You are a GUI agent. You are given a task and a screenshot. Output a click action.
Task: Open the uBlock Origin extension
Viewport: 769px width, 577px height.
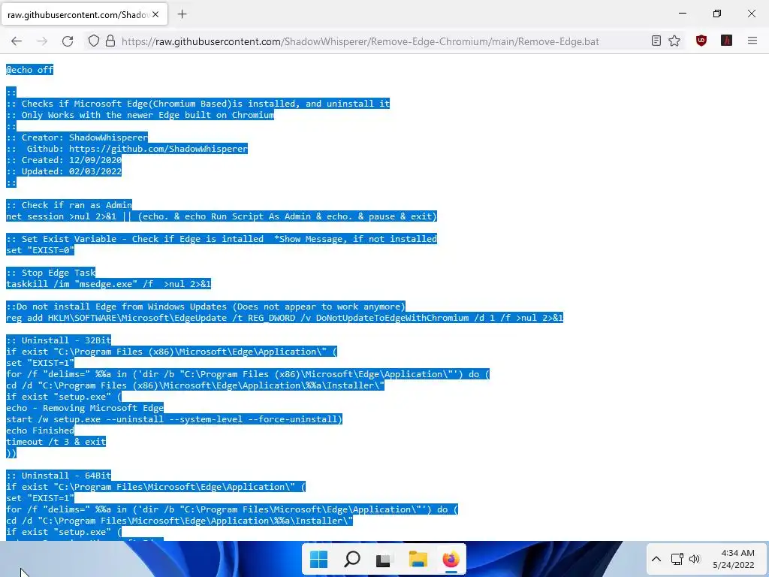(x=701, y=41)
